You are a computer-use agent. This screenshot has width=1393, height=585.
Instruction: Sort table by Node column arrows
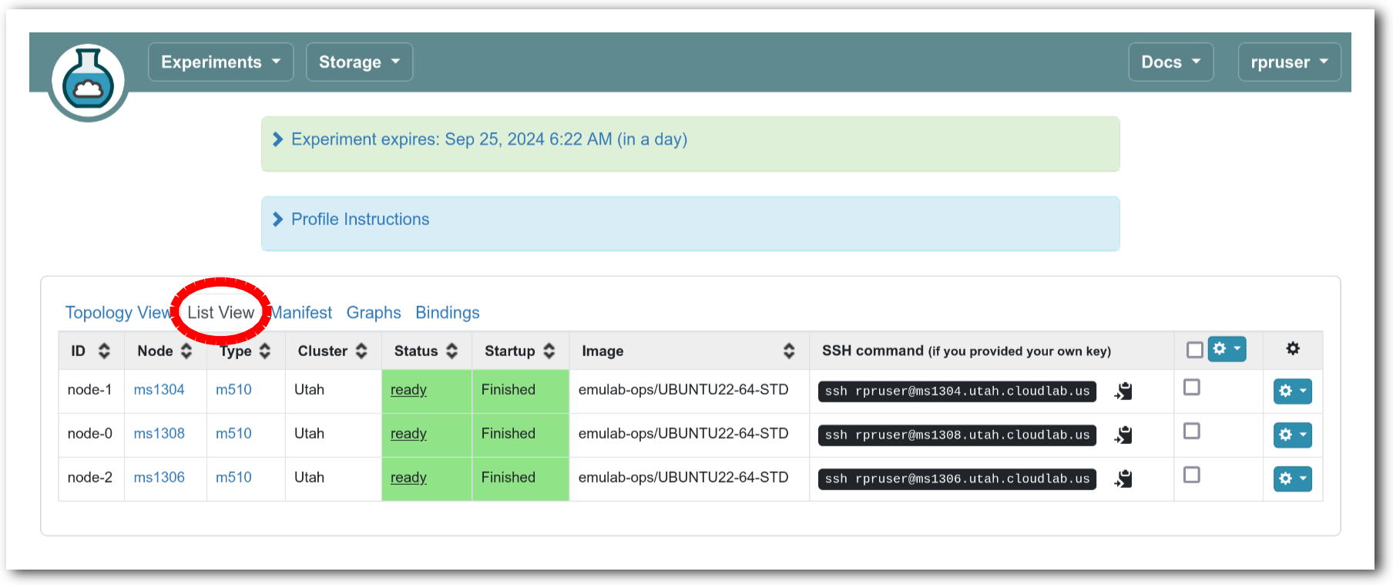point(186,351)
